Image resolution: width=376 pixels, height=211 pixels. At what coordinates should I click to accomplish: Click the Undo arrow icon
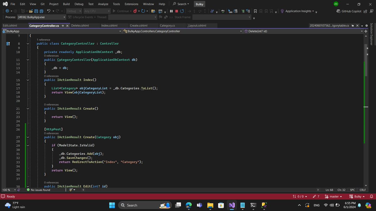[x=49, y=11]
